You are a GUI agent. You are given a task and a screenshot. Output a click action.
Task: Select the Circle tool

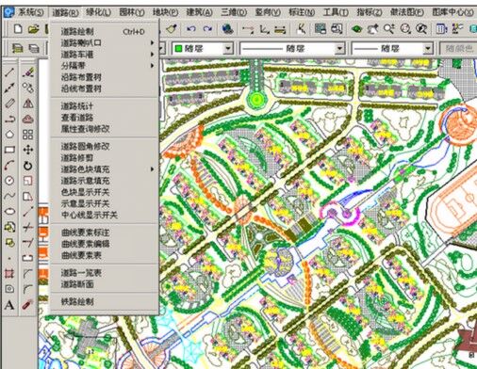(x=9, y=181)
